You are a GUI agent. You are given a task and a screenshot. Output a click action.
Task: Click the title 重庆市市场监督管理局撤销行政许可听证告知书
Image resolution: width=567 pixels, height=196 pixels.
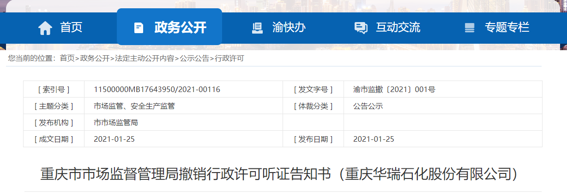[186, 173]
